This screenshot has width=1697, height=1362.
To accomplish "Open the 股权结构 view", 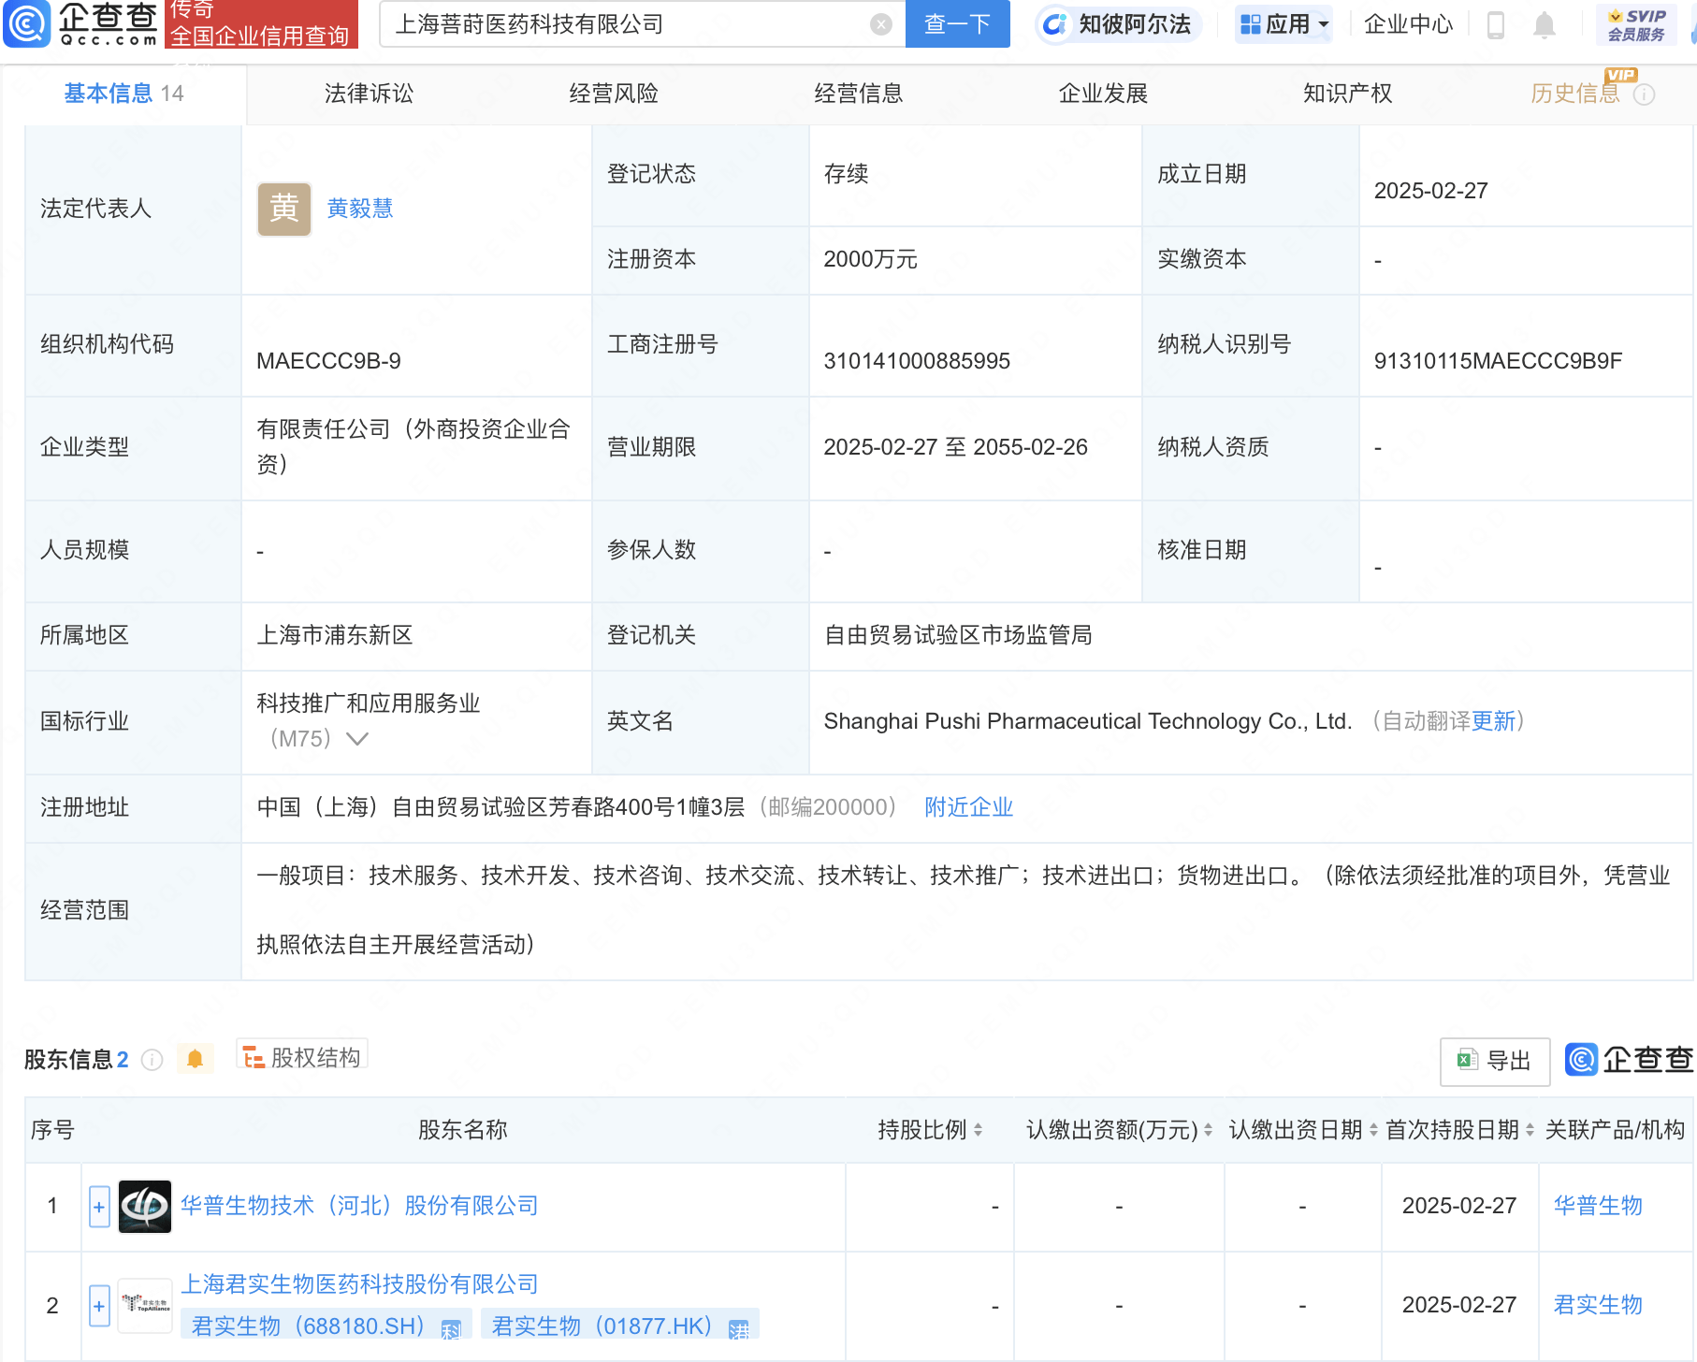I will click(x=302, y=1058).
